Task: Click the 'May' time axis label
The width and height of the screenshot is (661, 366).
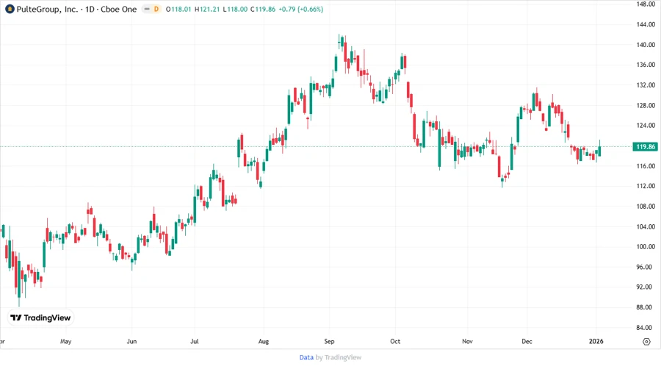Action: point(66,342)
